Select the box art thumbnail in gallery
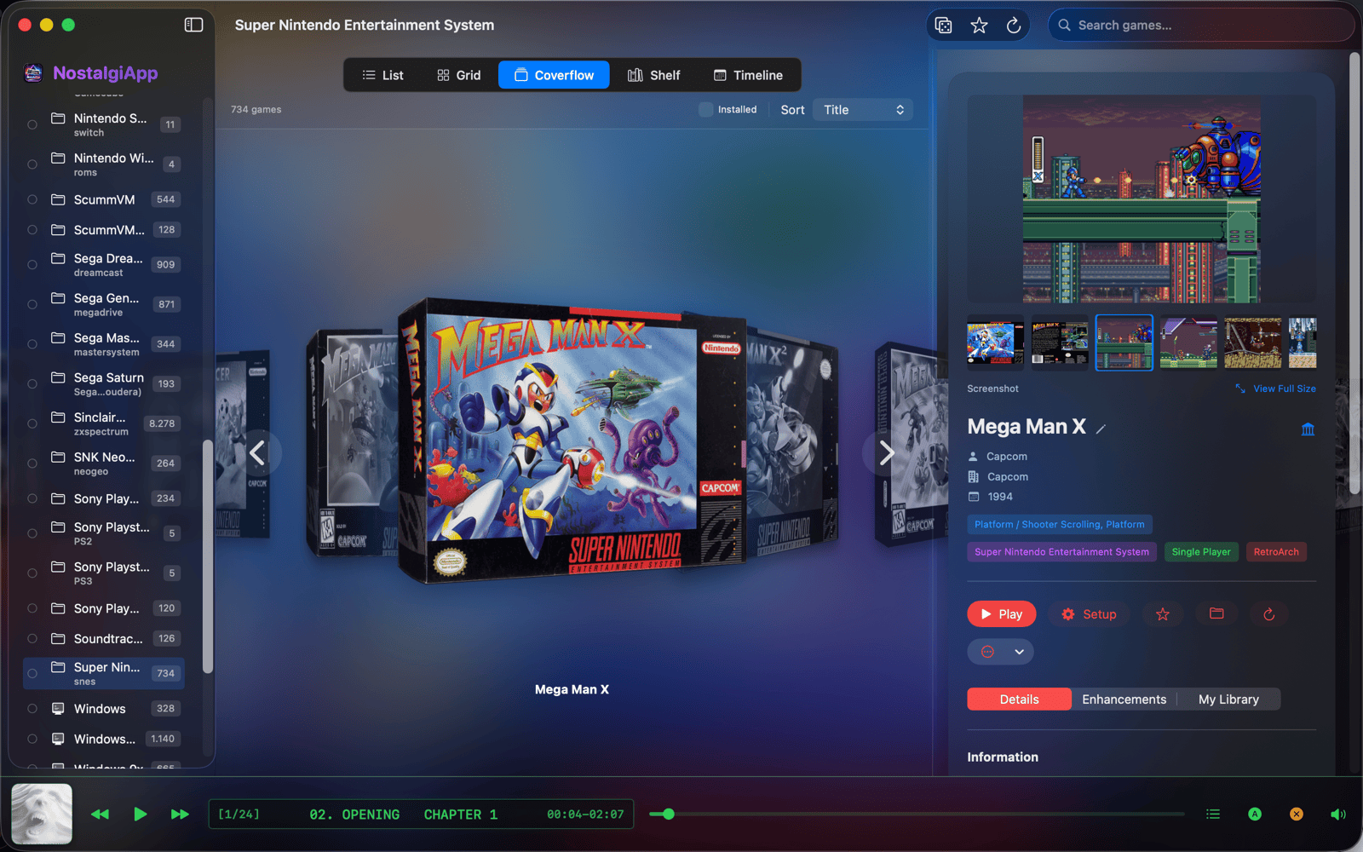 click(x=995, y=343)
